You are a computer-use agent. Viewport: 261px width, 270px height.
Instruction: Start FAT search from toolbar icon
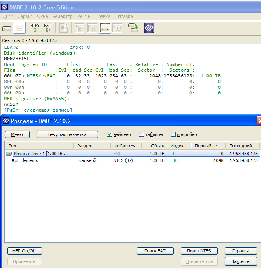click(48, 28)
